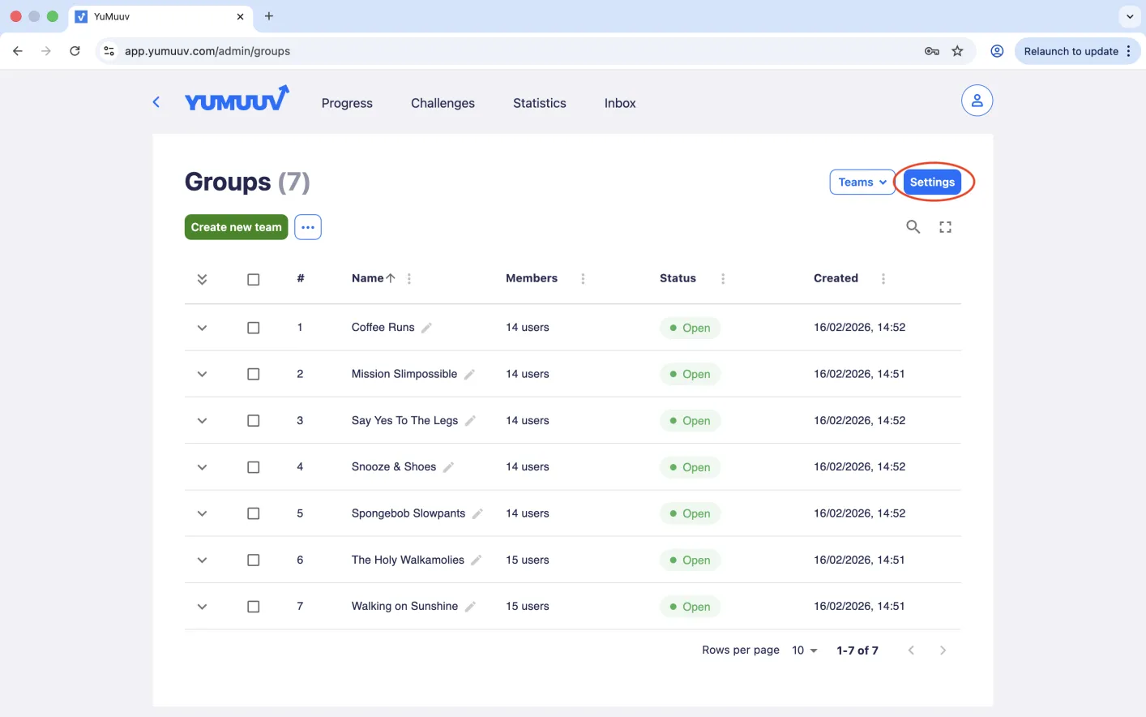Check the Mission Slimpossible row checkbox
Image resolution: width=1146 pixels, height=717 pixels.
point(254,374)
